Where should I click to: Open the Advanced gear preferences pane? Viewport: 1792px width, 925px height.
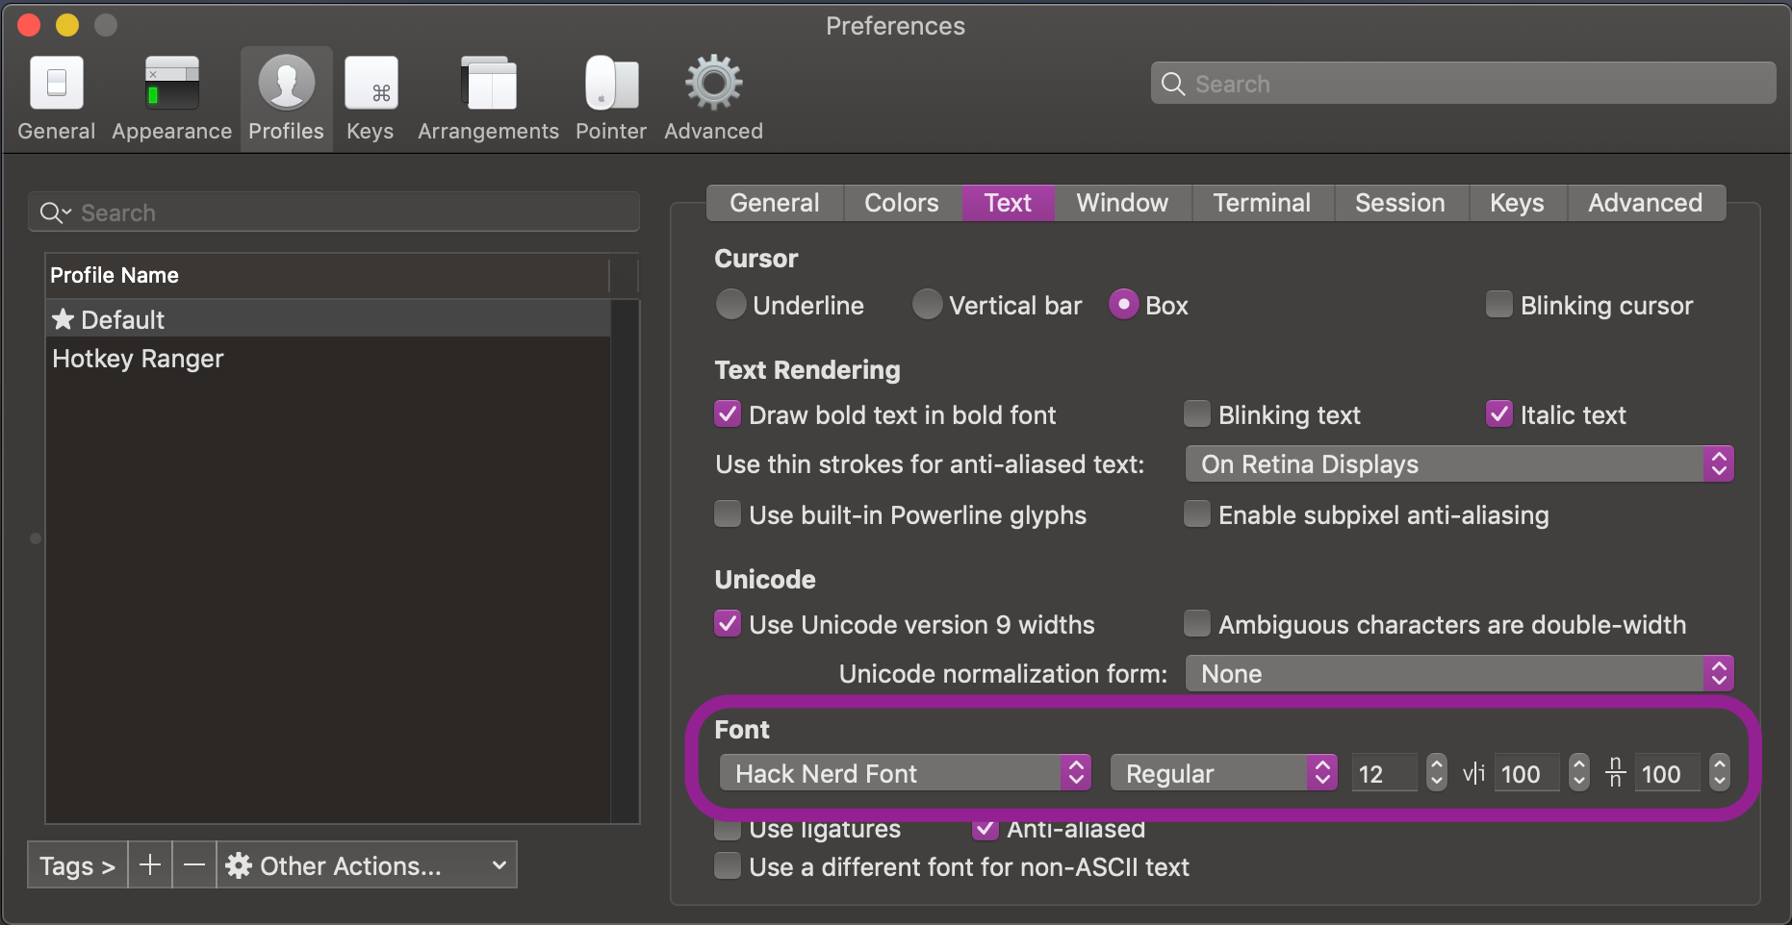coord(713,83)
